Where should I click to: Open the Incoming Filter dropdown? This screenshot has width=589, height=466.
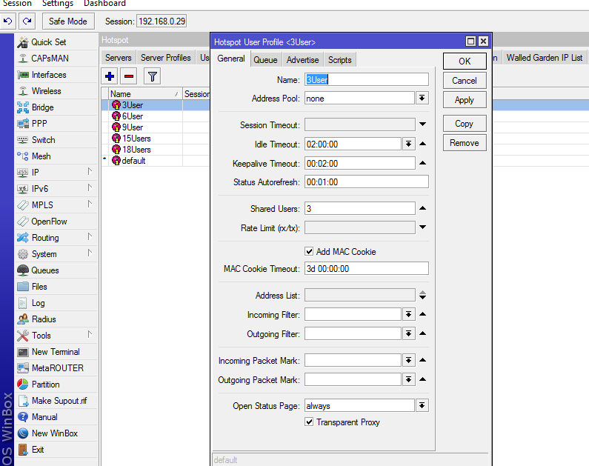point(409,314)
